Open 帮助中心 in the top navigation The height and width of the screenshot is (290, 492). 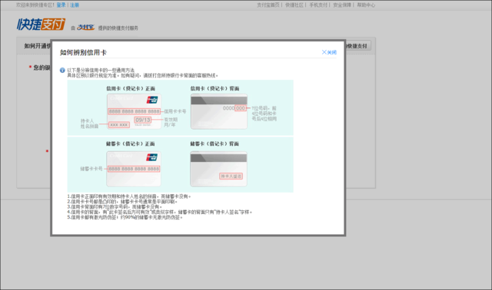(x=366, y=5)
